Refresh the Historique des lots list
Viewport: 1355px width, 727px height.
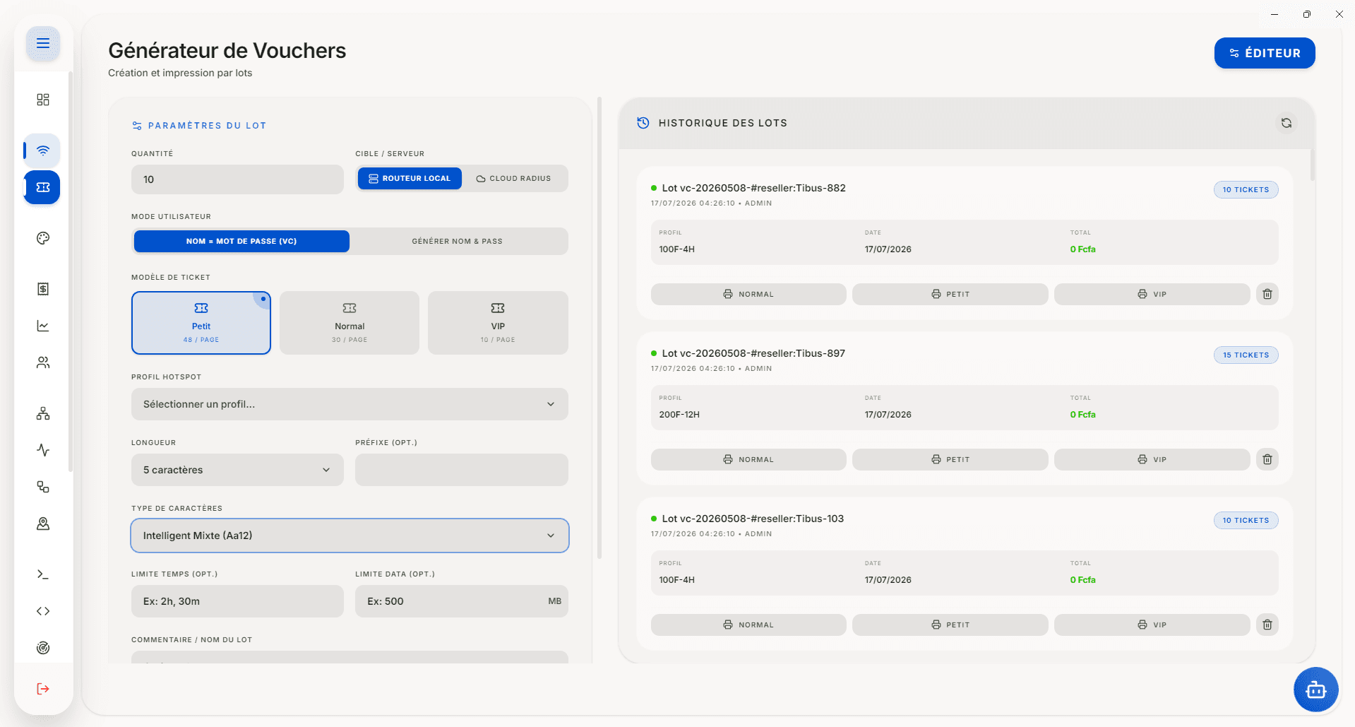pyautogui.click(x=1287, y=123)
